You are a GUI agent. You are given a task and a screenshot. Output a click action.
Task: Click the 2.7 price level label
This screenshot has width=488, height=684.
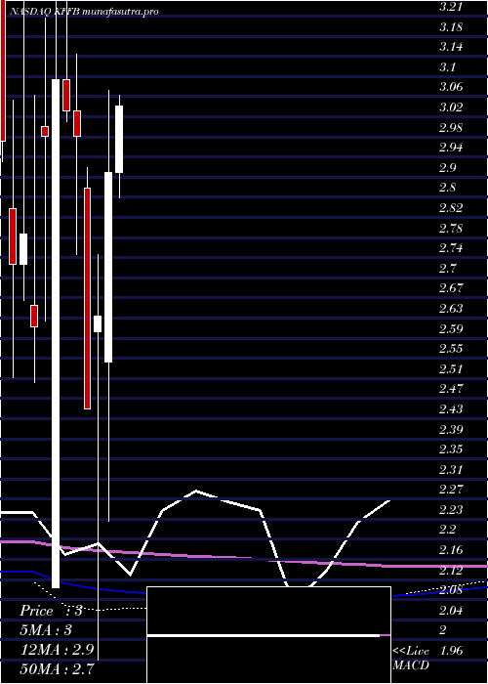[448, 269]
